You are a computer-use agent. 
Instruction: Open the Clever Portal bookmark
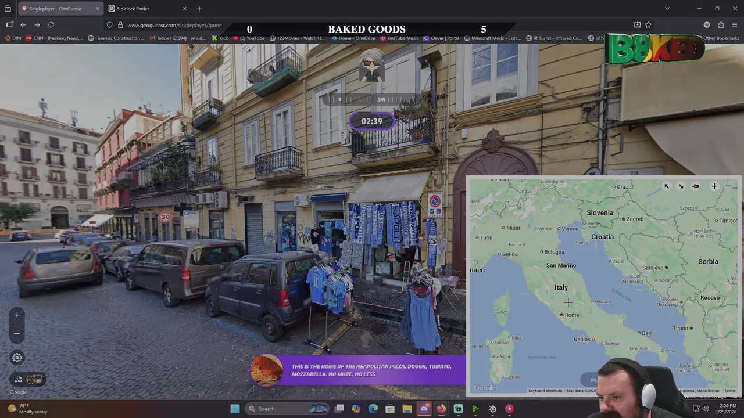(x=441, y=38)
